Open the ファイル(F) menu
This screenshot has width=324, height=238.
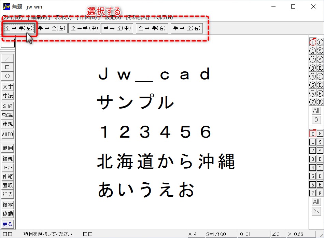pyautogui.click(x=13, y=17)
